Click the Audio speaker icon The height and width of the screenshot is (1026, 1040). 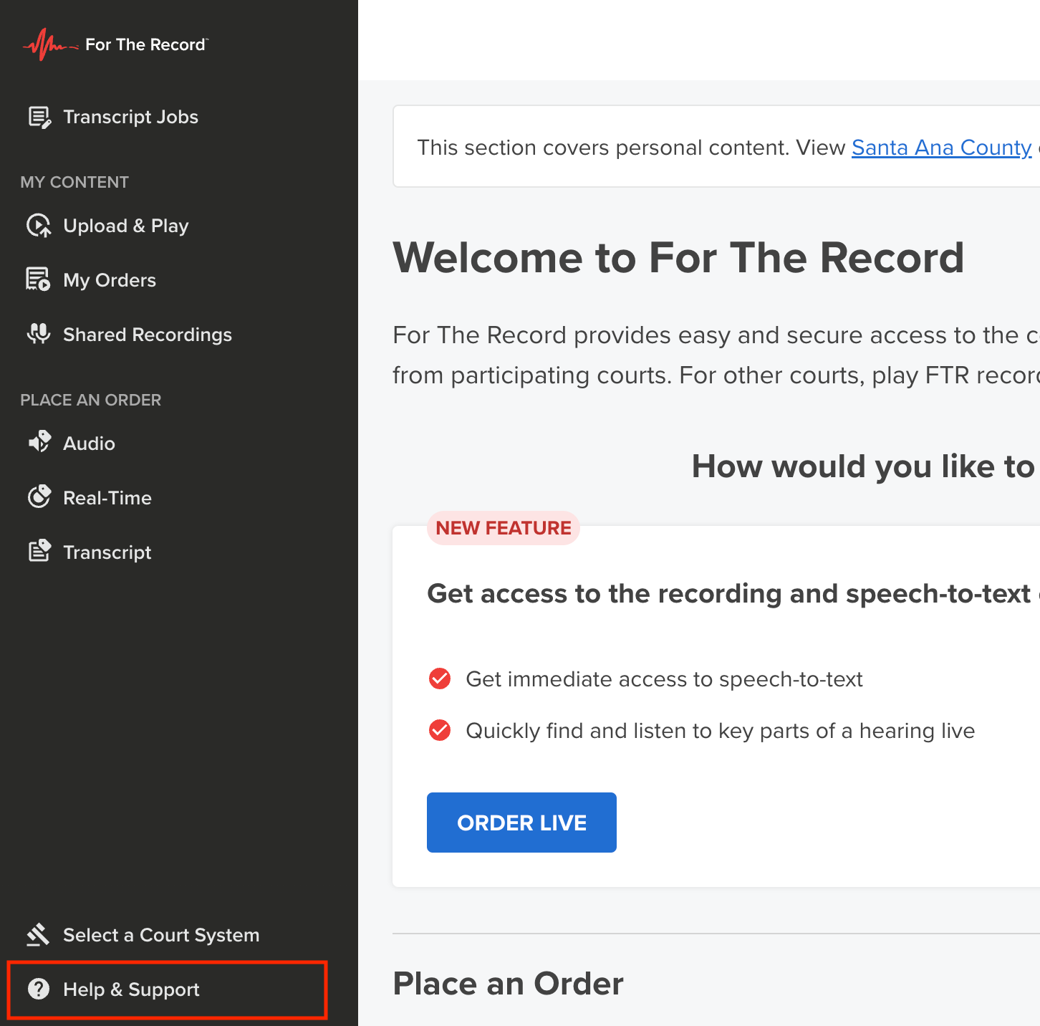click(39, 443)
